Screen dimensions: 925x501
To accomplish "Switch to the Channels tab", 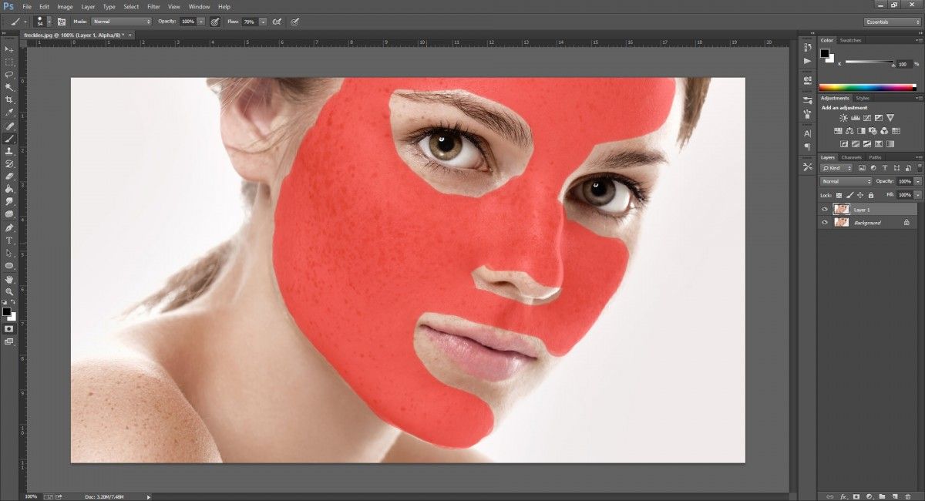I will 851,157.
